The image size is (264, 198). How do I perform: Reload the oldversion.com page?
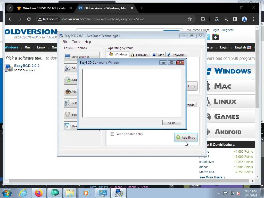[29, 19]
